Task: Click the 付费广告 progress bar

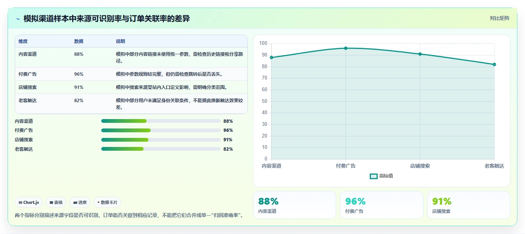Action: point(161,130)
